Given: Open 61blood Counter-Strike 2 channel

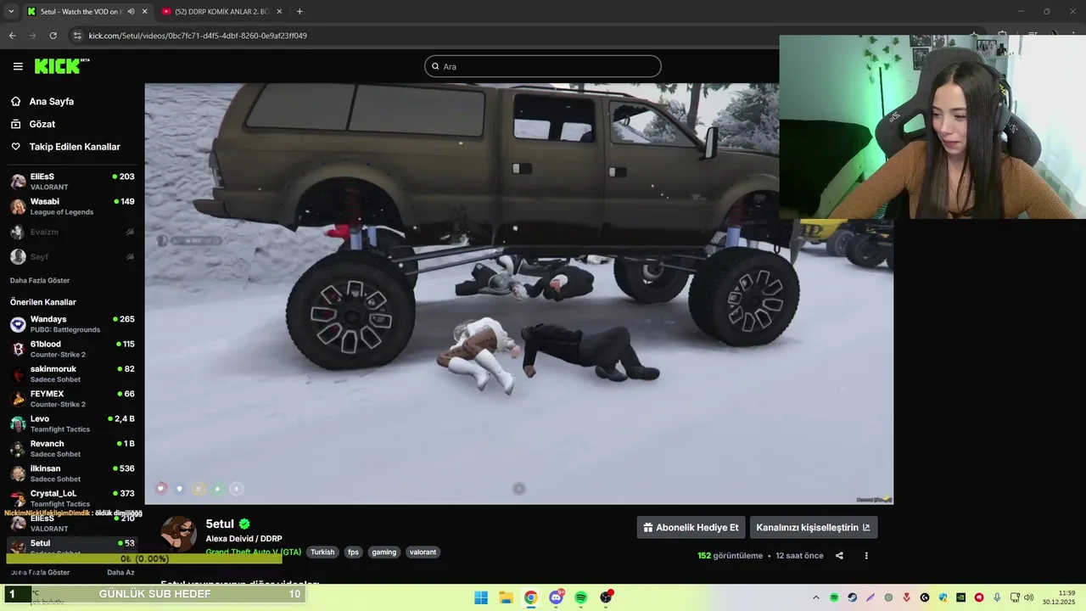Looking at the screenshot, I should click(x=72, y=349).
